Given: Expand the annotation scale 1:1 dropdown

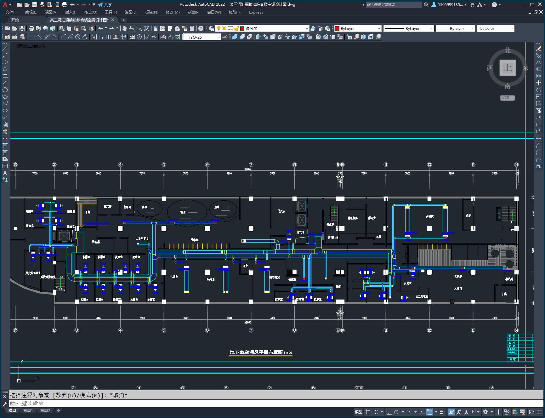Looking at the screenshot, I should point(475,412).
